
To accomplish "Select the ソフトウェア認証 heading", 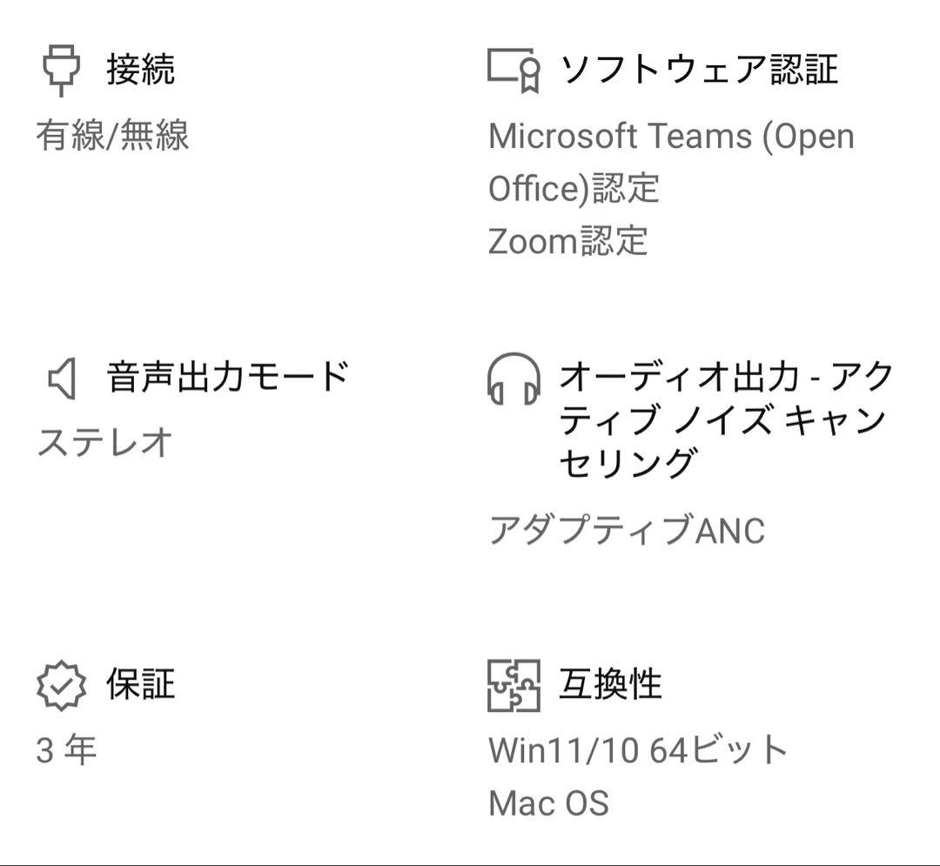I will 698,70.
